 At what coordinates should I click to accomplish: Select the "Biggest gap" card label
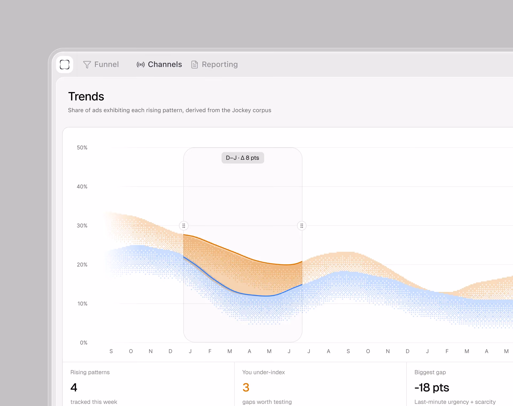click(x=430, y=372)
